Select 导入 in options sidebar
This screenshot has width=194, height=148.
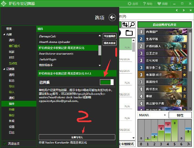[12, 92]
